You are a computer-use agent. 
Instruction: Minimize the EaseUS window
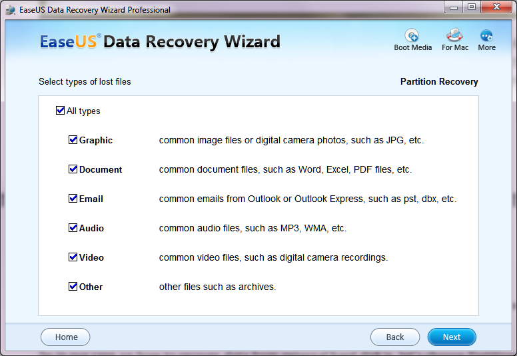coord(454,7)
